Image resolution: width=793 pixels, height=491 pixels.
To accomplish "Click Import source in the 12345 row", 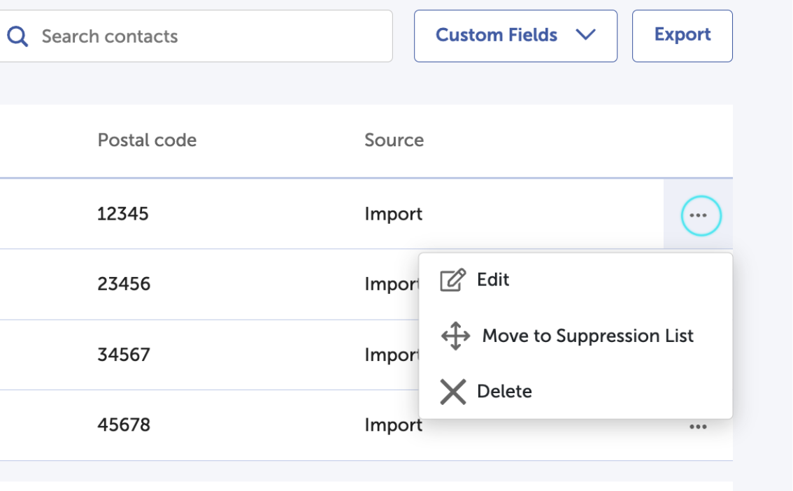I will click(x=393, y=214).
